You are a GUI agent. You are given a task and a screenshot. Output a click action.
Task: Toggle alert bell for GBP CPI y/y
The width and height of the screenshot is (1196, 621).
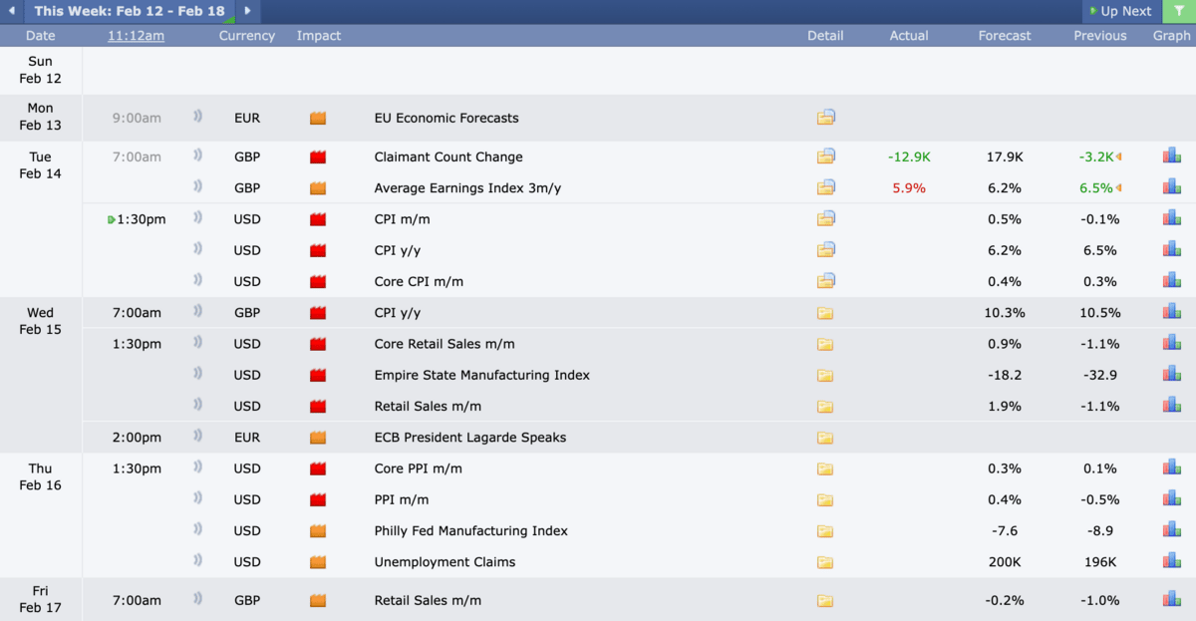coord(197,312)
